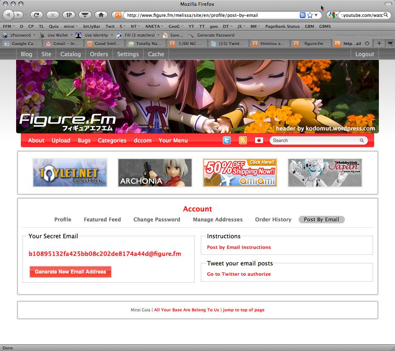The width and height of the screenshot is (395, 351).
Task: Open the NNETA bookmarks folder
Action: (154, 26)
